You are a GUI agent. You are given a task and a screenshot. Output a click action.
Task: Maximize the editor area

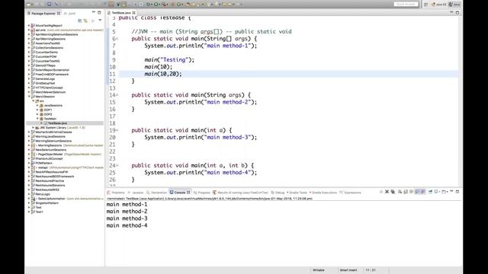click(457, 12)
